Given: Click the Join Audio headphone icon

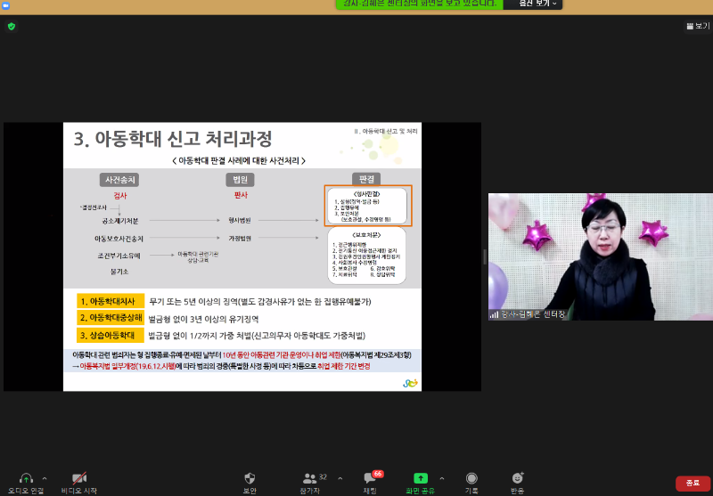Looking at the screenshot, I should click(x=26, y=478).
